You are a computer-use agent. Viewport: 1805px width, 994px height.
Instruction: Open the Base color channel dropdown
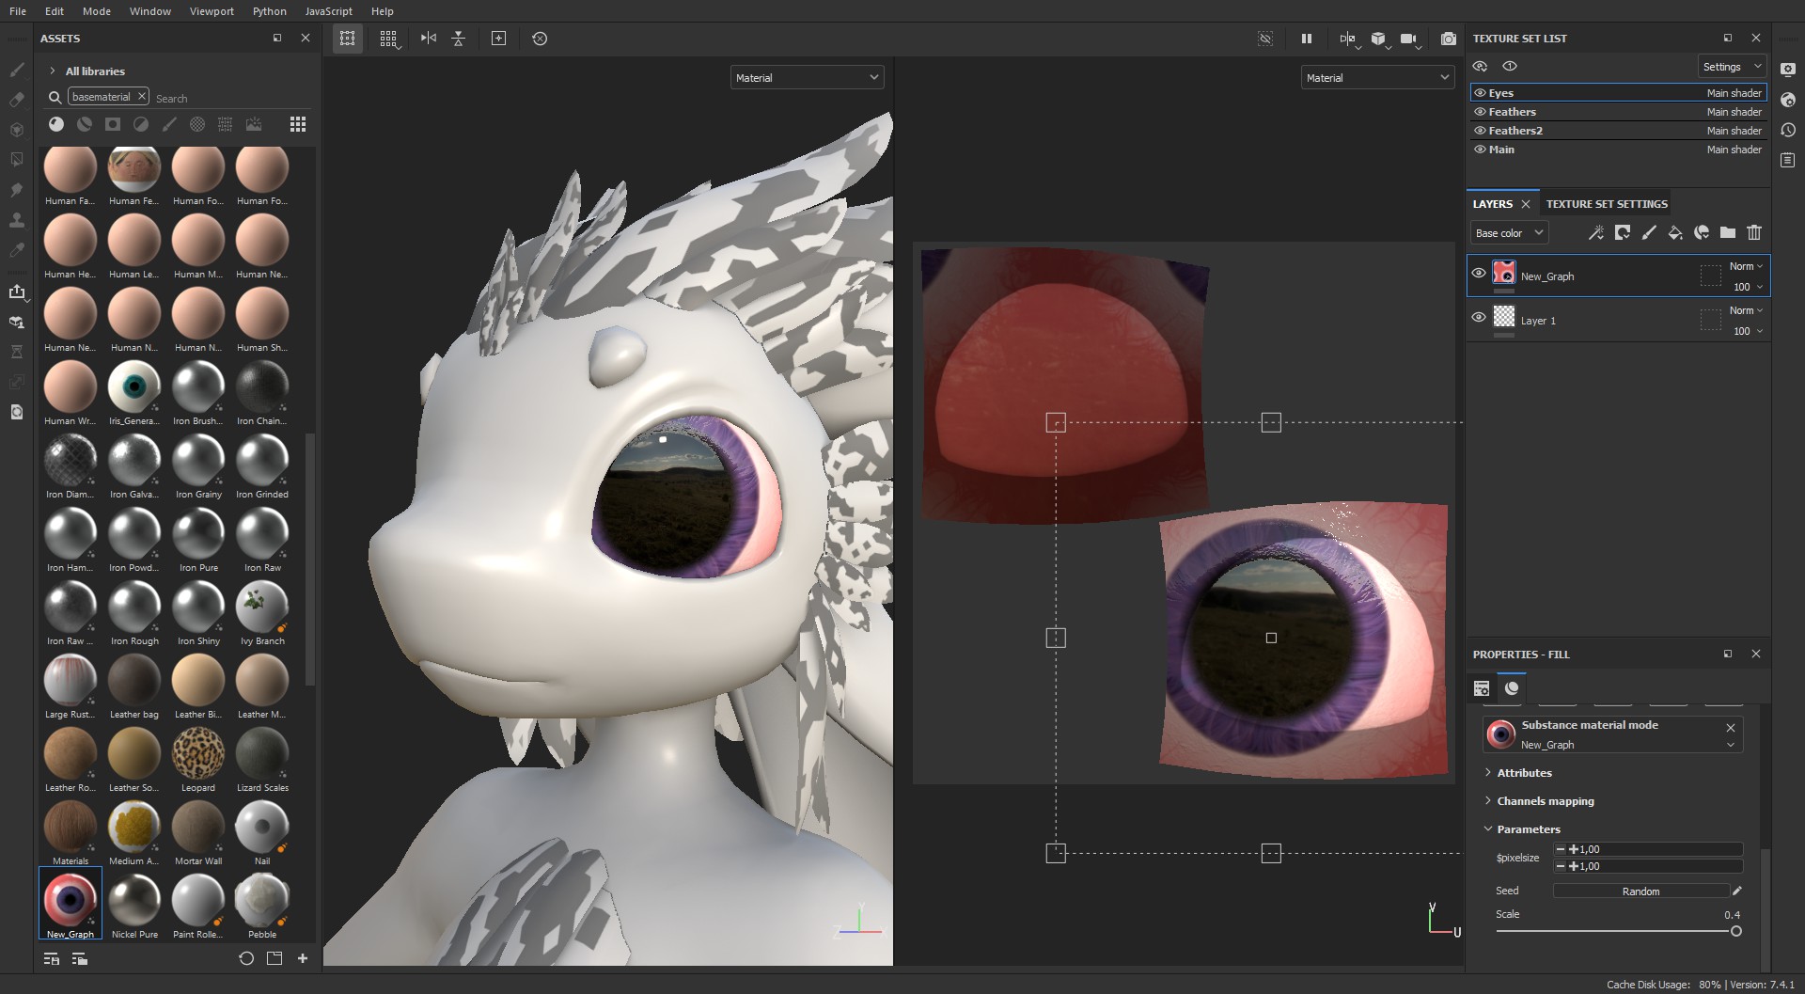click(1509, 233)
